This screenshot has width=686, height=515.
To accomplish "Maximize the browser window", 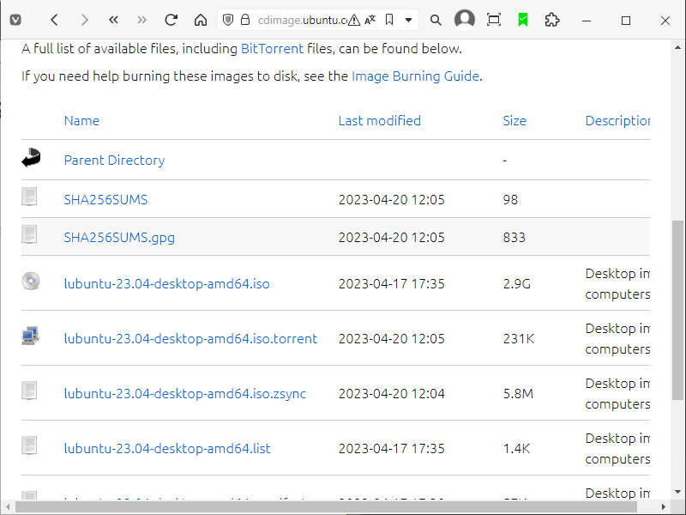I will [x=626, y=21].
